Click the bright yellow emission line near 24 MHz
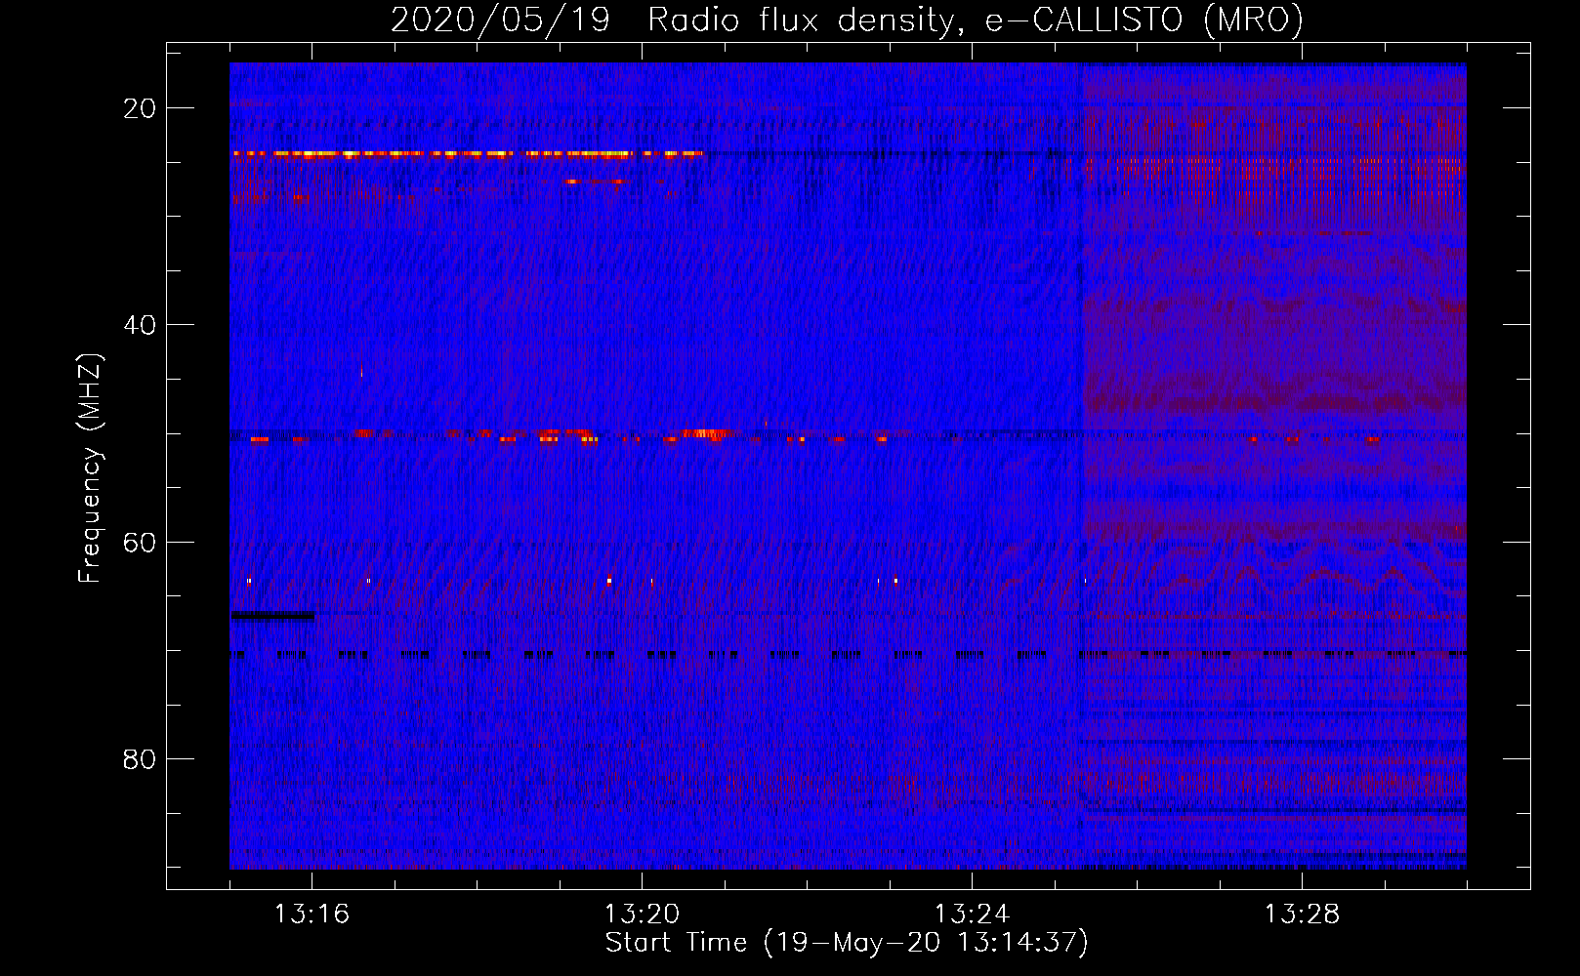 point(468,153)
